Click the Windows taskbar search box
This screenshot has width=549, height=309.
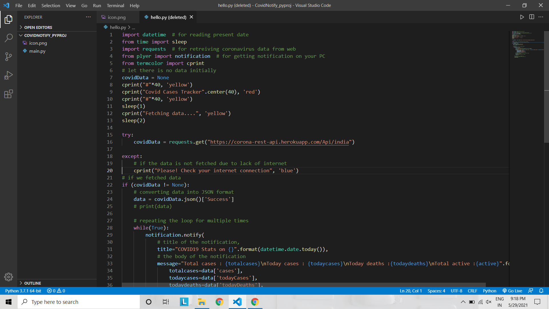point(79,302)
